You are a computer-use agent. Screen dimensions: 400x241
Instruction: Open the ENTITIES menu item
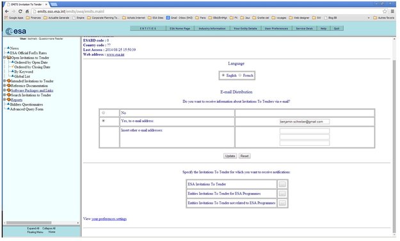(x=148, y=28)
